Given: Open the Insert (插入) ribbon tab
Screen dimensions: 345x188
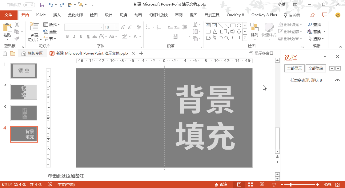Looking at the screenshot, I should (x=57, y=15).
